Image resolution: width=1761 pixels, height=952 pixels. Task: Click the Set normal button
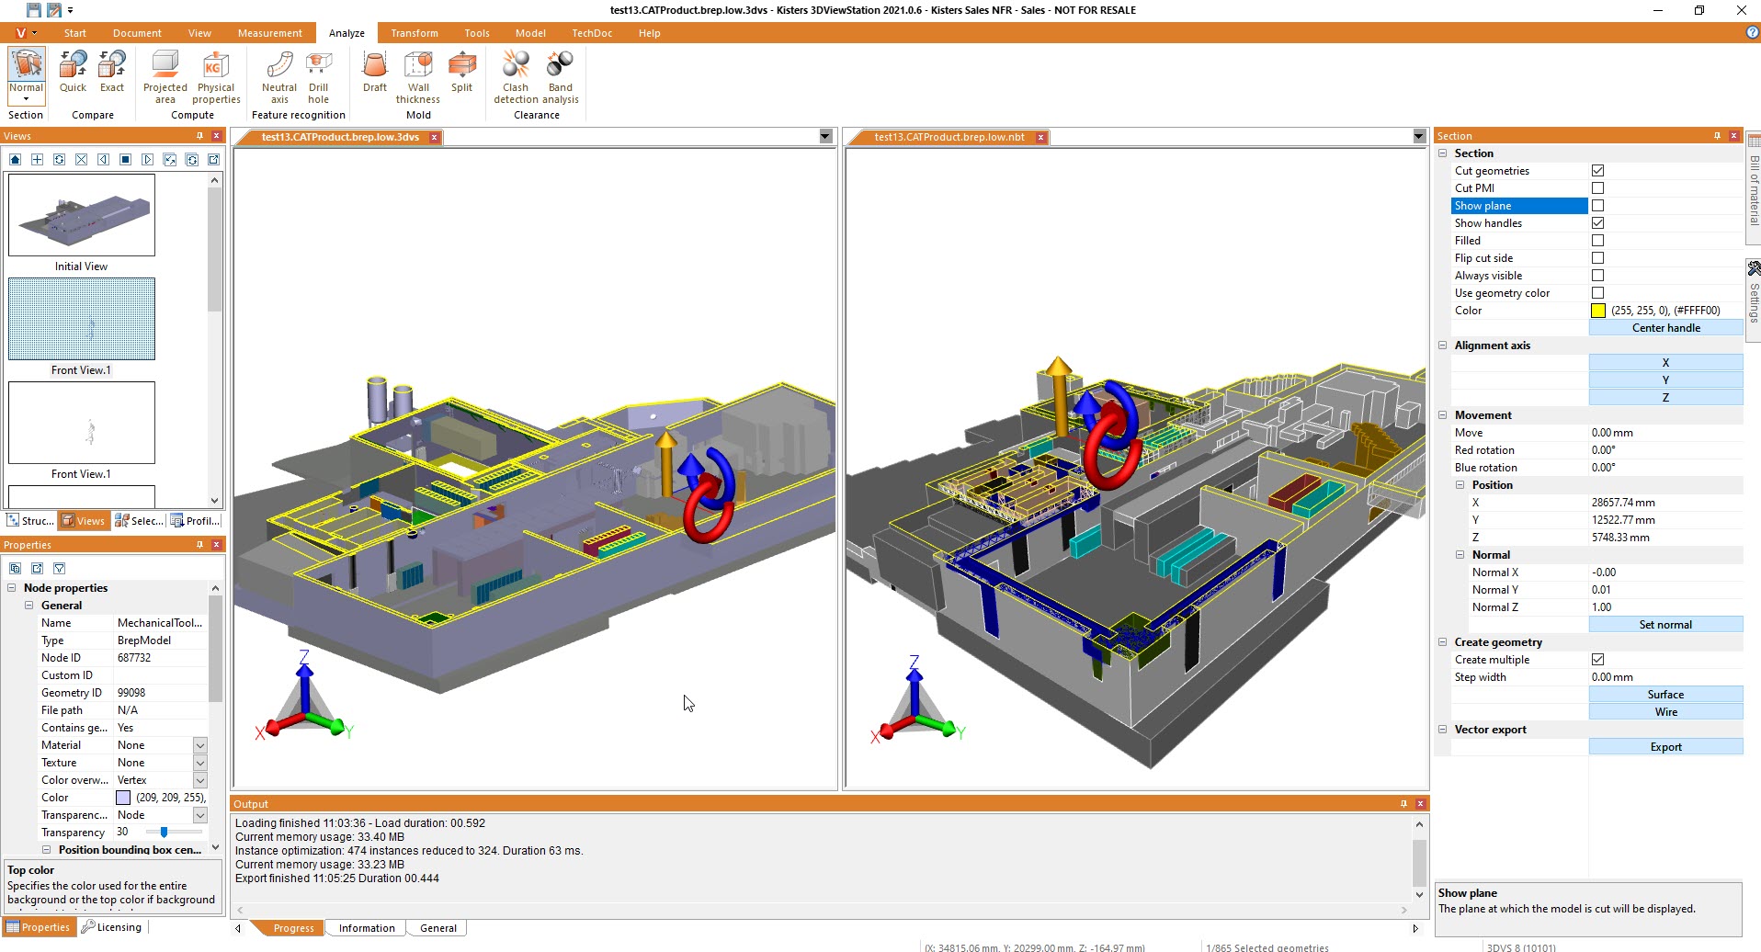pyautogui.click(x=1665, y=625)
